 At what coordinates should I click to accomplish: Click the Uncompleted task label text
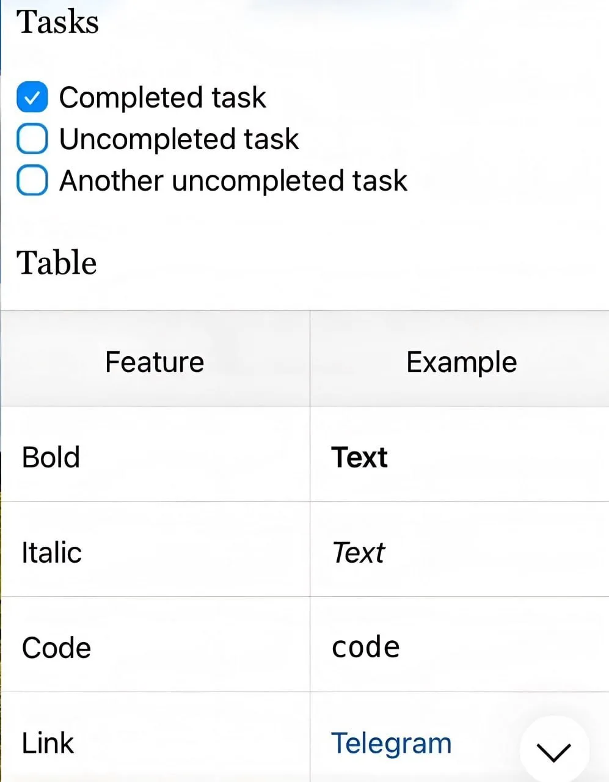point(179,139)
